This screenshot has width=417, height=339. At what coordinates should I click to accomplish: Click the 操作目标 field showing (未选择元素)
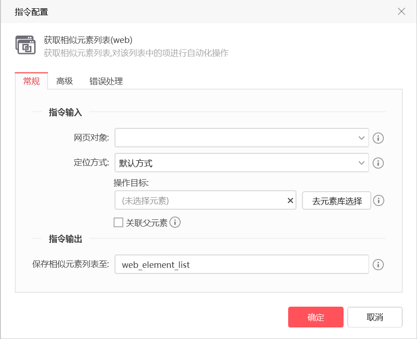pyautogui.click(x=205, y=200)
